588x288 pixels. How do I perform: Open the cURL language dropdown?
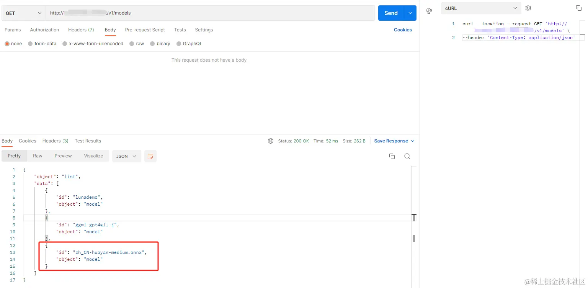tap(481, 8)
